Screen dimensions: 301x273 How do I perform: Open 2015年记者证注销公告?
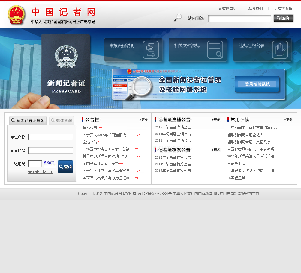tap(173, 127)
